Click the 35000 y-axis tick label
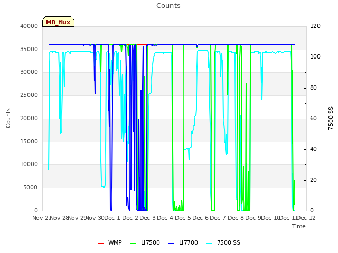 tap(29, 49)
